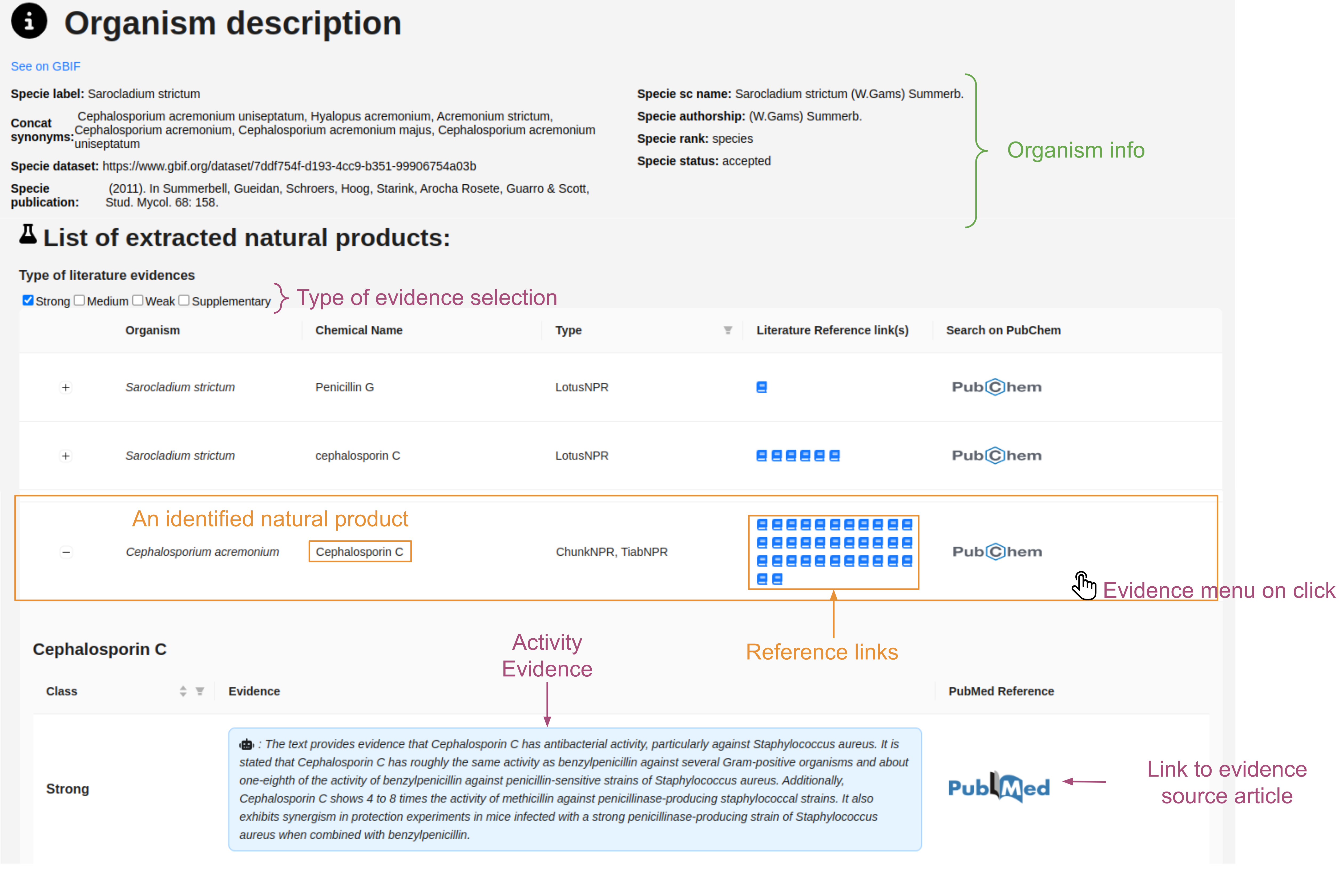Click the Cephalosporin C chemical name
Screen dimensions: 1343x888
click(x=360, y=552)
